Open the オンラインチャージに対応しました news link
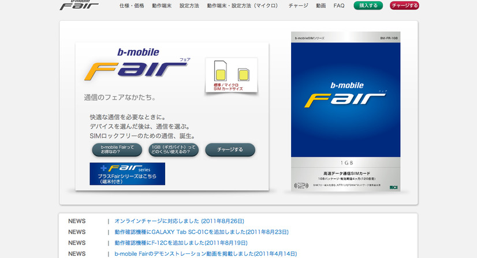Image resolution: width=477 pixels, height=258 pixels. (x=179, y=221)
